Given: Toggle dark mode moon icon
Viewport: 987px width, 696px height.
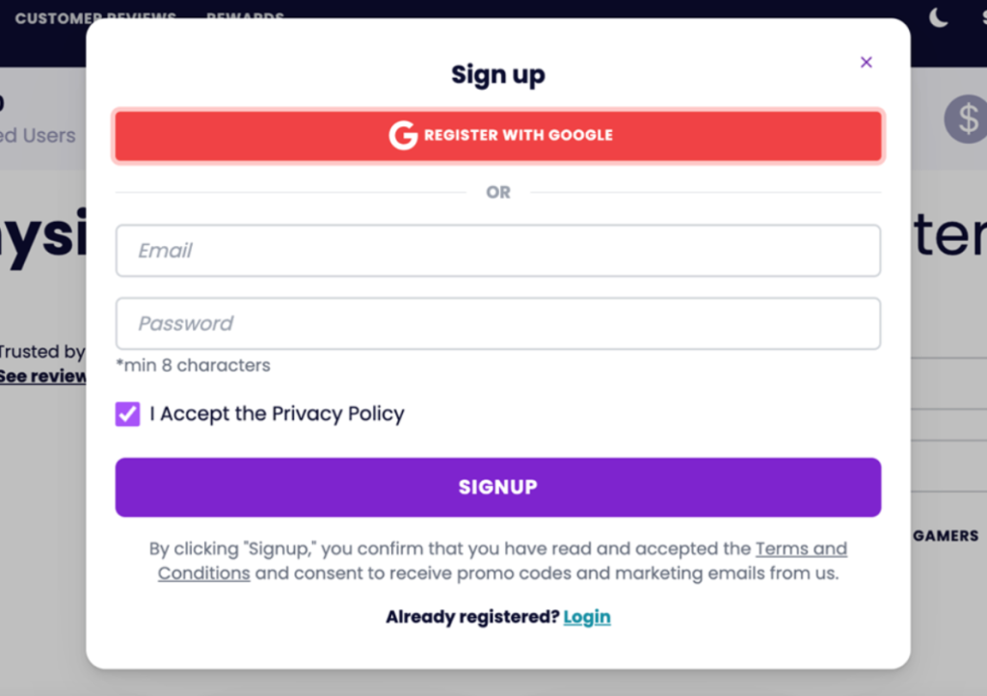Looking at the screenshot, I should pos(939,17).
